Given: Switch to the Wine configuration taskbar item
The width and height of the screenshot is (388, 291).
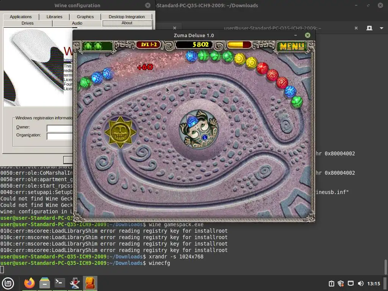Looking at the screenshot, I should click(75, 283).
